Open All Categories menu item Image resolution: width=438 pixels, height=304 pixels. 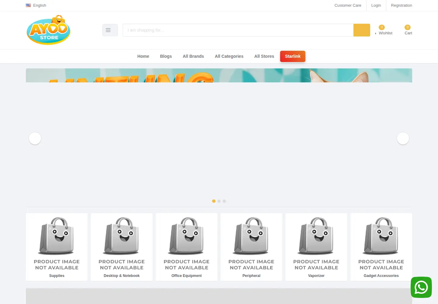pyautogui.click(x=229, y=56)
